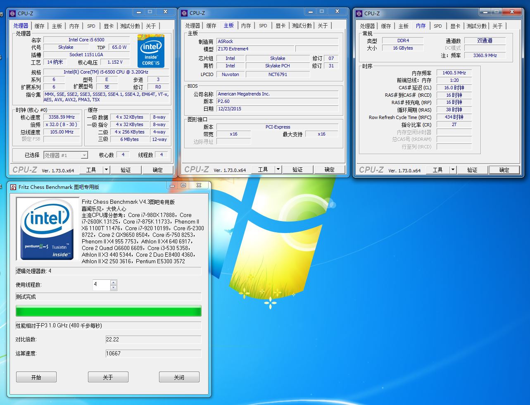Image resolution: width=530 pixels, height=405 pixels.
Task: Click memory type field DDR4
Action: tap(402, 40)
